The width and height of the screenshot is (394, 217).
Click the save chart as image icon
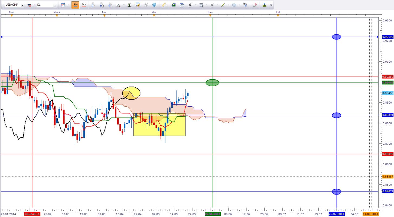point(174,5)
